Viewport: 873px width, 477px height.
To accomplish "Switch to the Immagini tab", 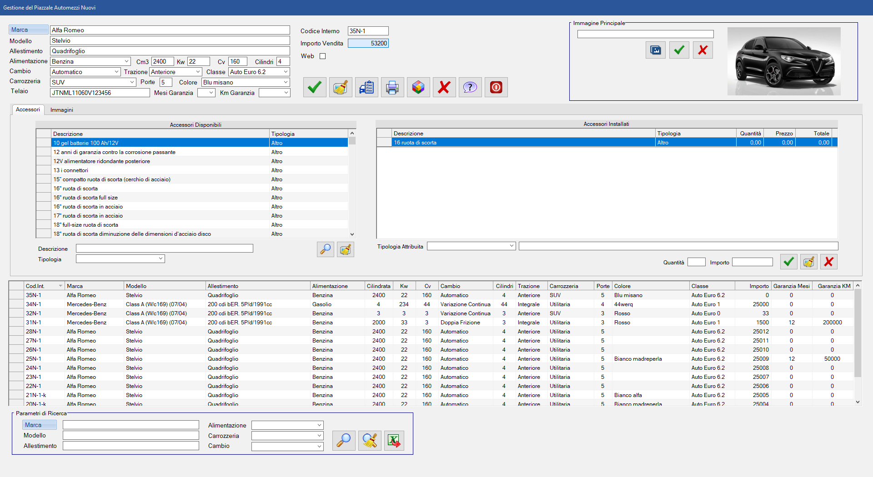I will click(x=61, y=110).
